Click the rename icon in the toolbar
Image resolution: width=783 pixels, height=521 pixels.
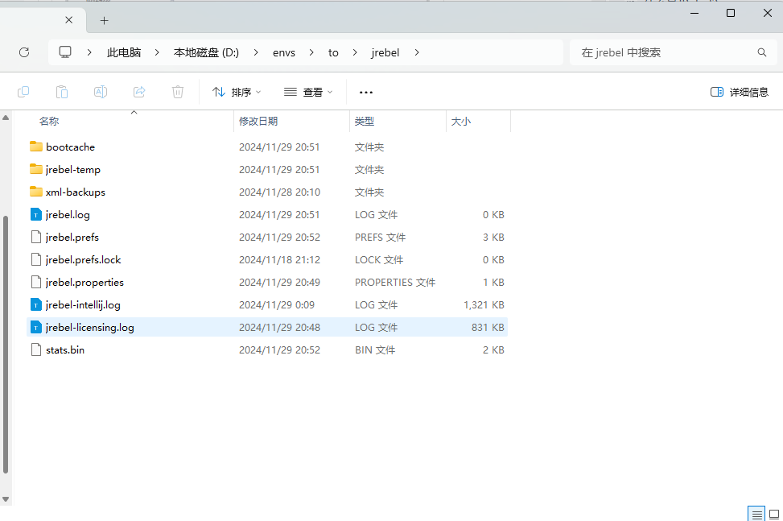pyautogui.click(x=101, y=92)
